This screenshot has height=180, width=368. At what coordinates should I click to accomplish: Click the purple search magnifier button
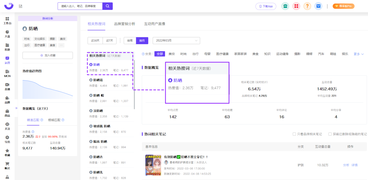tap(107, 6)
